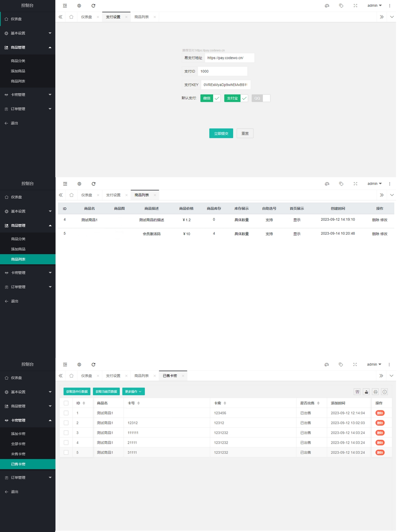The width and height of the screenshot is (397, 532).
Task: Sort by 是否出售 column arrows
Action: pos(318,403)
